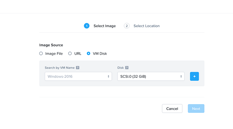Select the URL radio button
This screenshot has height=129, width=233.
click(70, 54)
